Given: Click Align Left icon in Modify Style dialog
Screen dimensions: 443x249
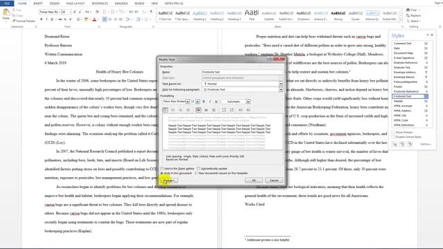Looking at the screenshot, I should pos(165,110).
